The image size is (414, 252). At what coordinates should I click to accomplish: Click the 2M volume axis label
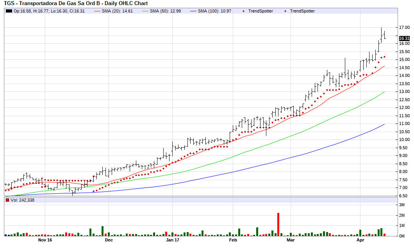[402, 215]
